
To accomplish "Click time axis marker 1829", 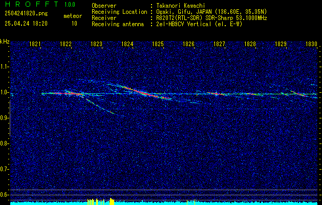I will [281, 44].
